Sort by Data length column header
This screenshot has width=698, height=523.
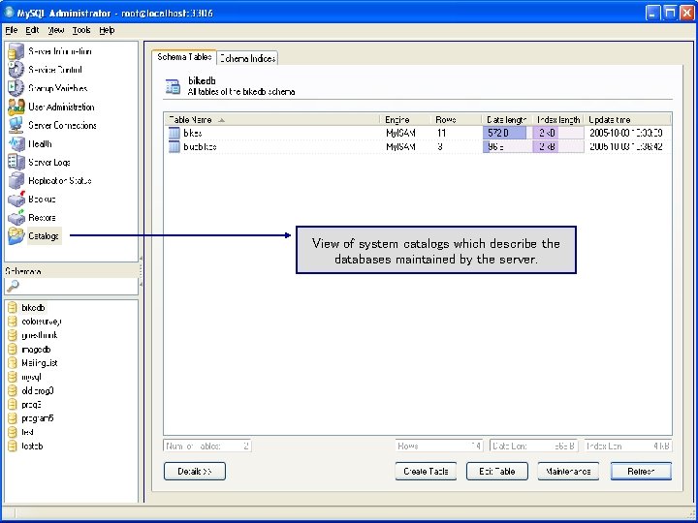coord(507,120)
